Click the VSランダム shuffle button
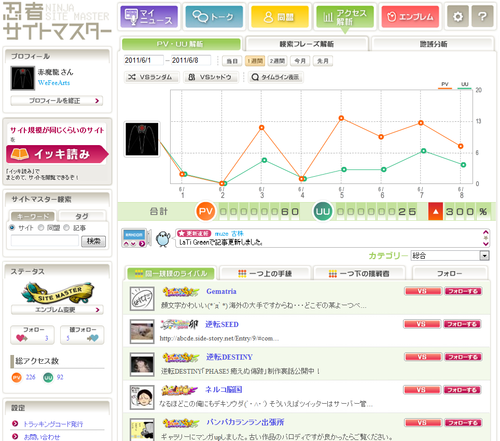 tap(151, 77)
